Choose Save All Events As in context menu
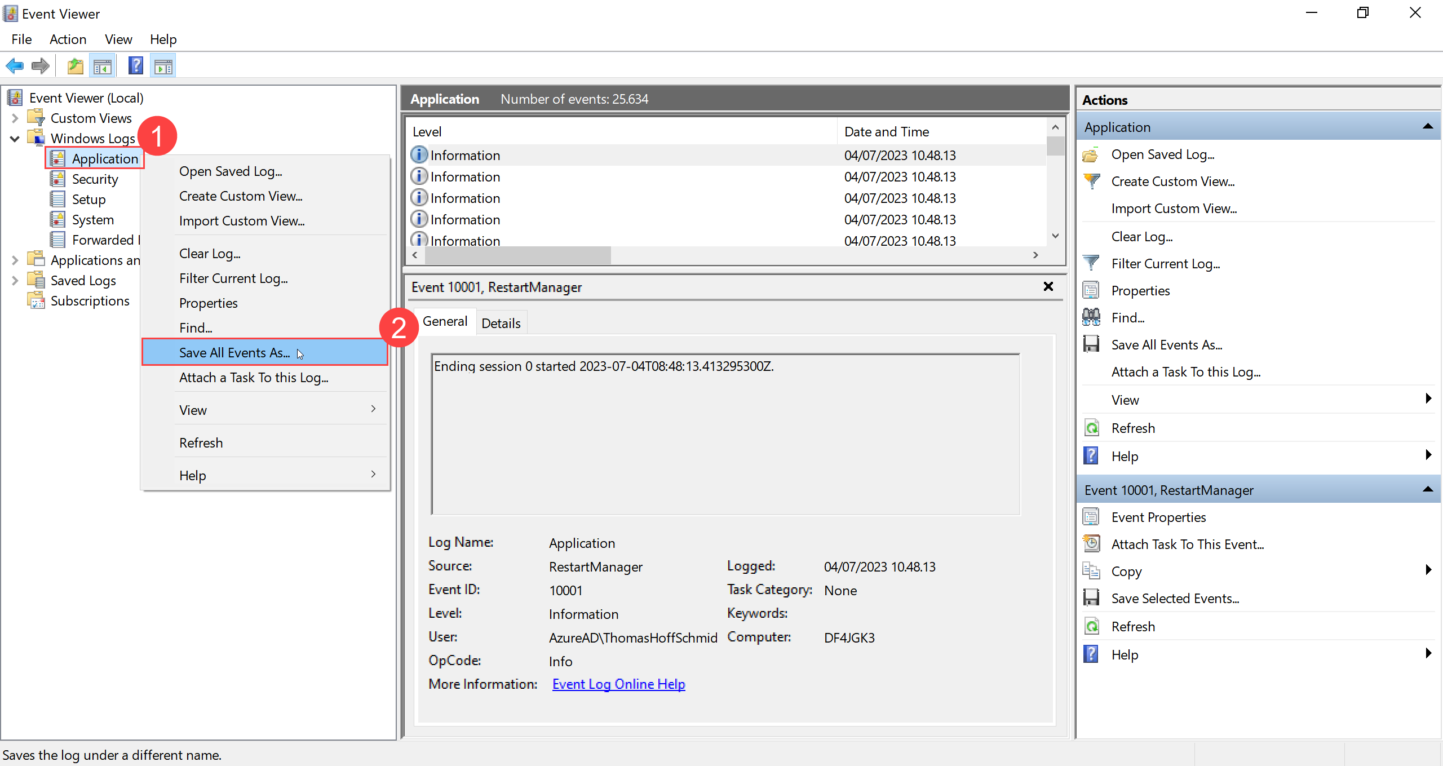Screen dimensions: 1443x766 tap(234, 352)
